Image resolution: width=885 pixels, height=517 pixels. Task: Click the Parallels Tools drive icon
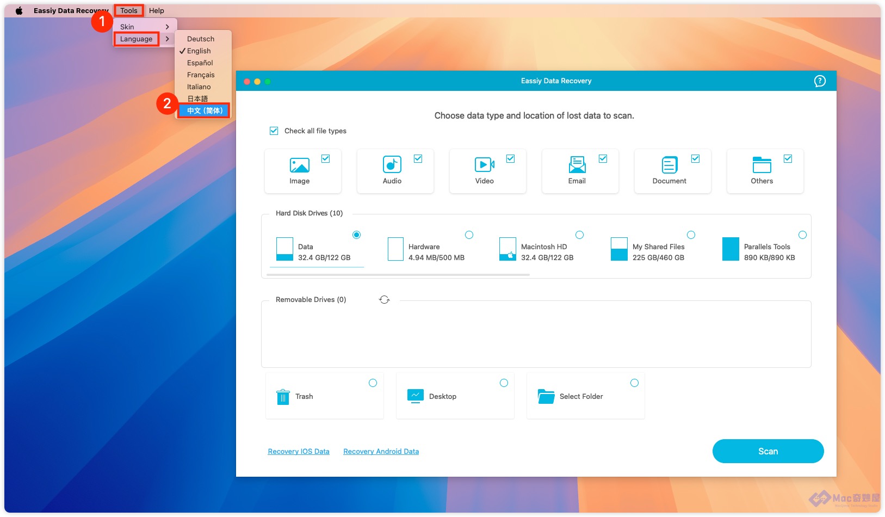point(731,249)
